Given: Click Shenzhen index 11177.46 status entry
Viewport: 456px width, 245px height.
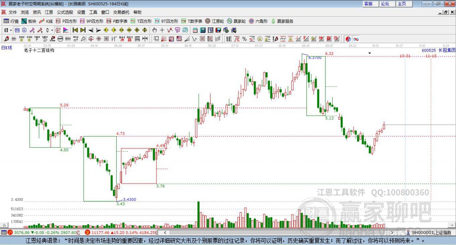Looking at the screenshot, I should (120, 233).
